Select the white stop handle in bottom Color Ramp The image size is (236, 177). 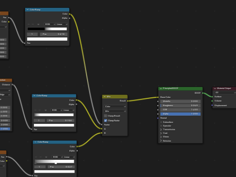[x=56, y=163]
